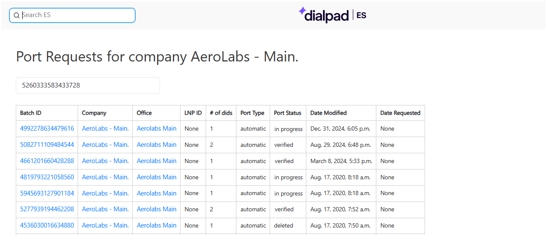Open batch ID 4536030016634880

(47, 225)
